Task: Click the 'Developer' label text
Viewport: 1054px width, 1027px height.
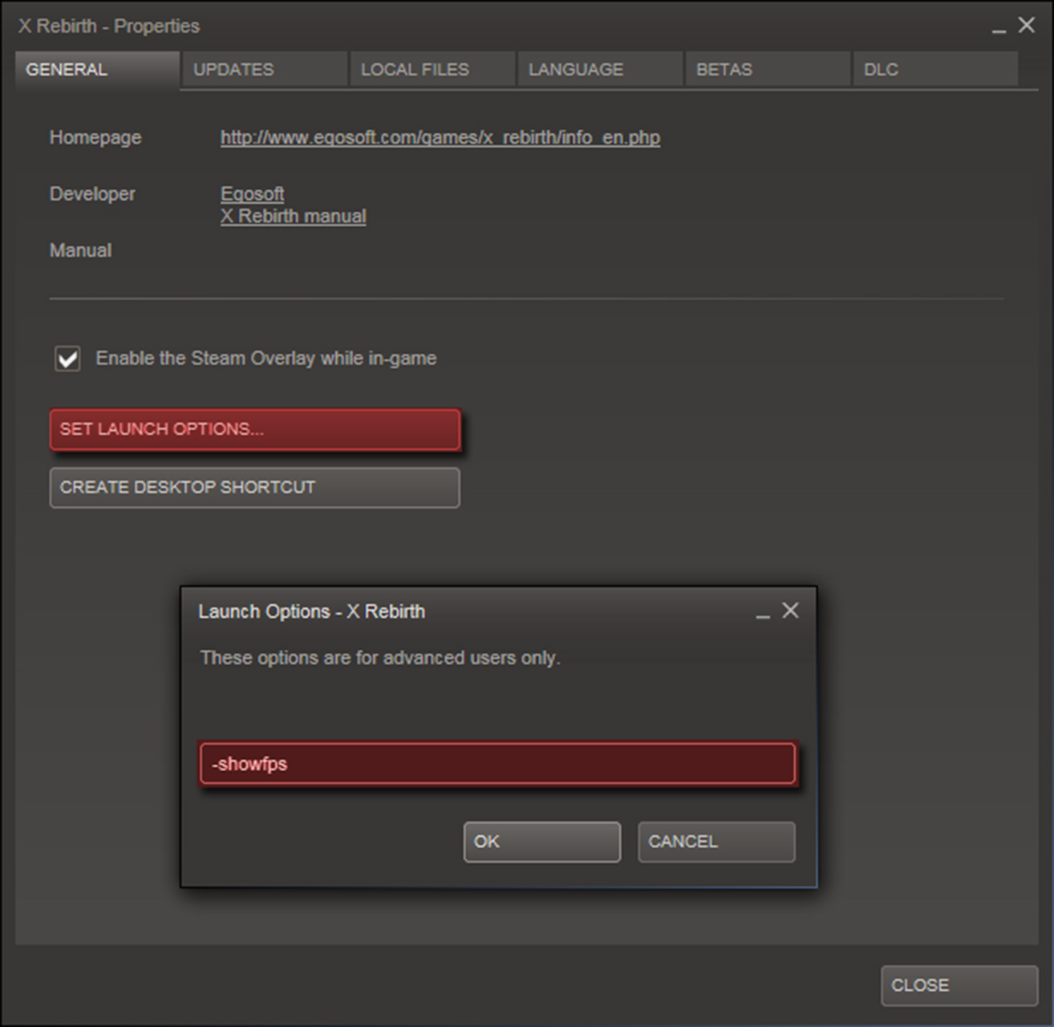Action: 92,193
